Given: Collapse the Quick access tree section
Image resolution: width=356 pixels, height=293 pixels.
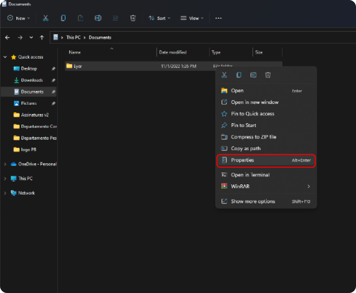Looking at the screenshot, I should (5, 57).
